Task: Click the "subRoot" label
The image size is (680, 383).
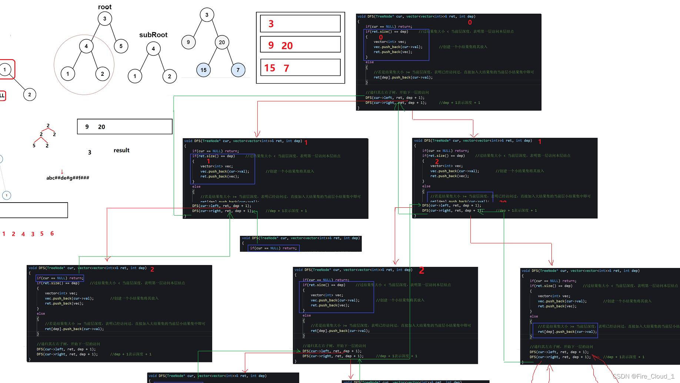Action: coord(153,35)
